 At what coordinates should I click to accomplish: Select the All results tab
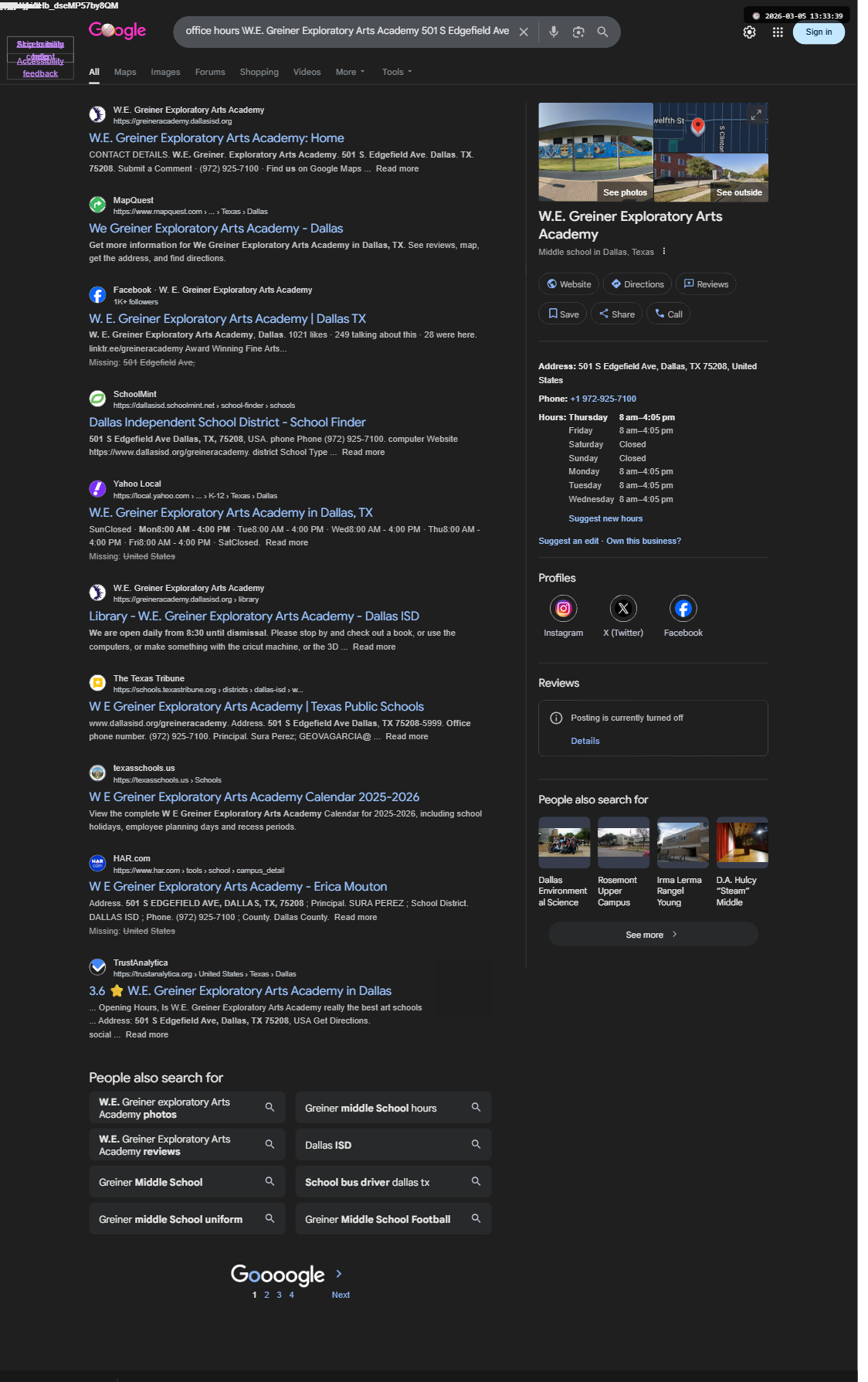point(94,72)
